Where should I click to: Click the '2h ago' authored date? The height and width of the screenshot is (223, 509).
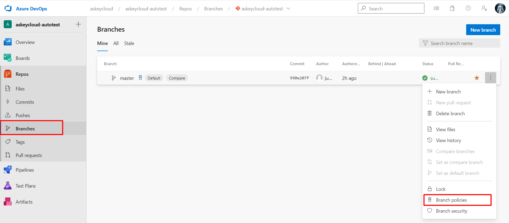[349, 78]
